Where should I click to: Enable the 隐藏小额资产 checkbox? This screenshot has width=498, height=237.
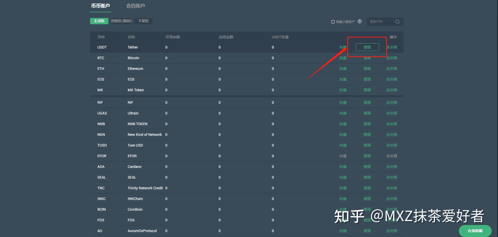333,22
